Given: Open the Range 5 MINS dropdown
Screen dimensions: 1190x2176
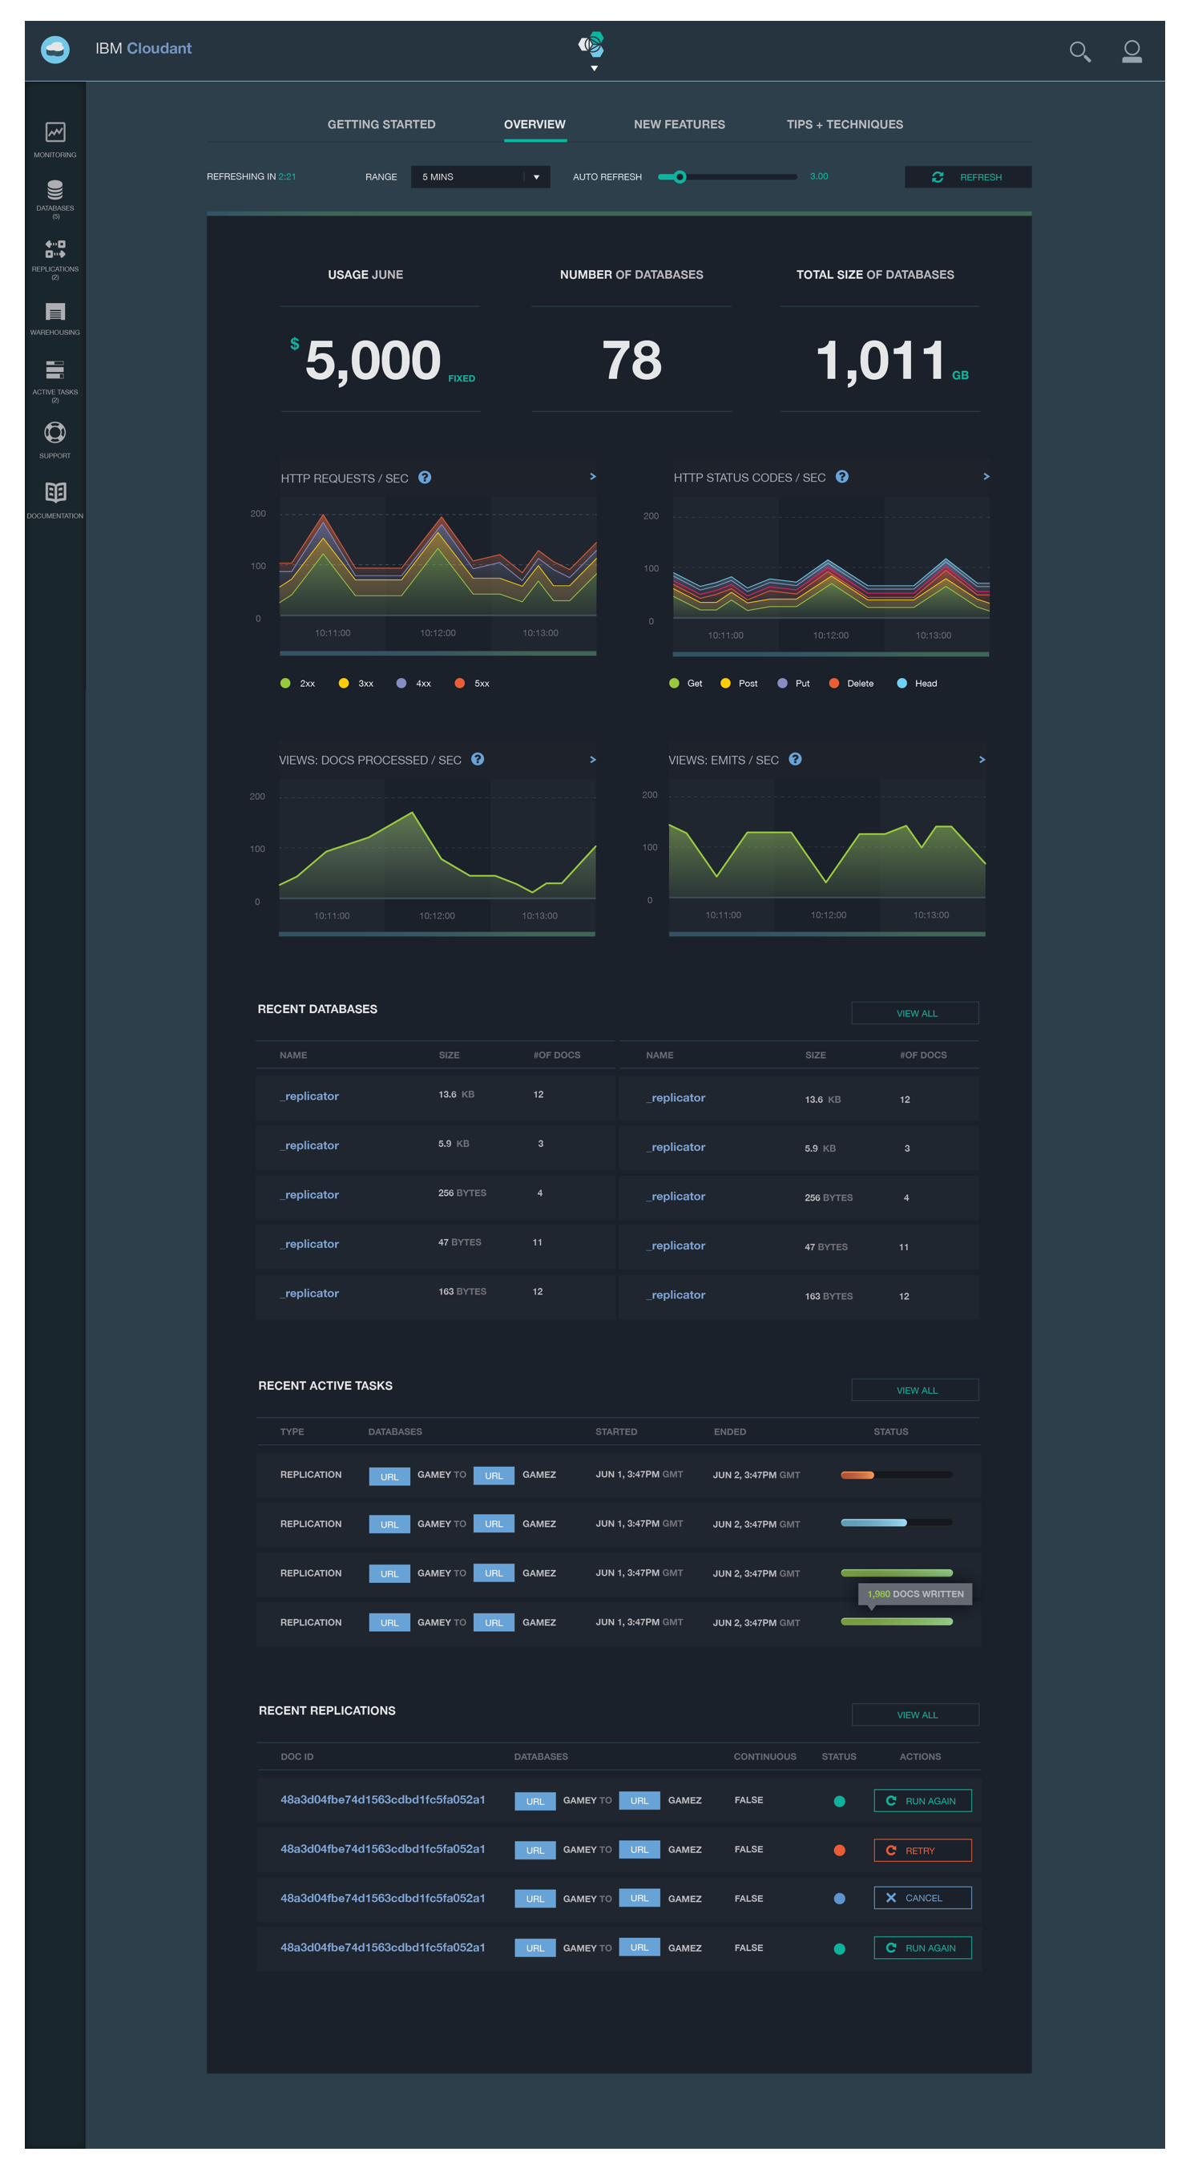Looking at the screenshot, I should [480, 176].
